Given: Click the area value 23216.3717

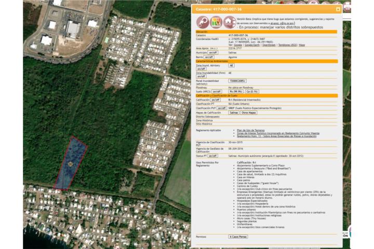Looking at the screenshot, I should pyautogui.click(x=235, y=48).
